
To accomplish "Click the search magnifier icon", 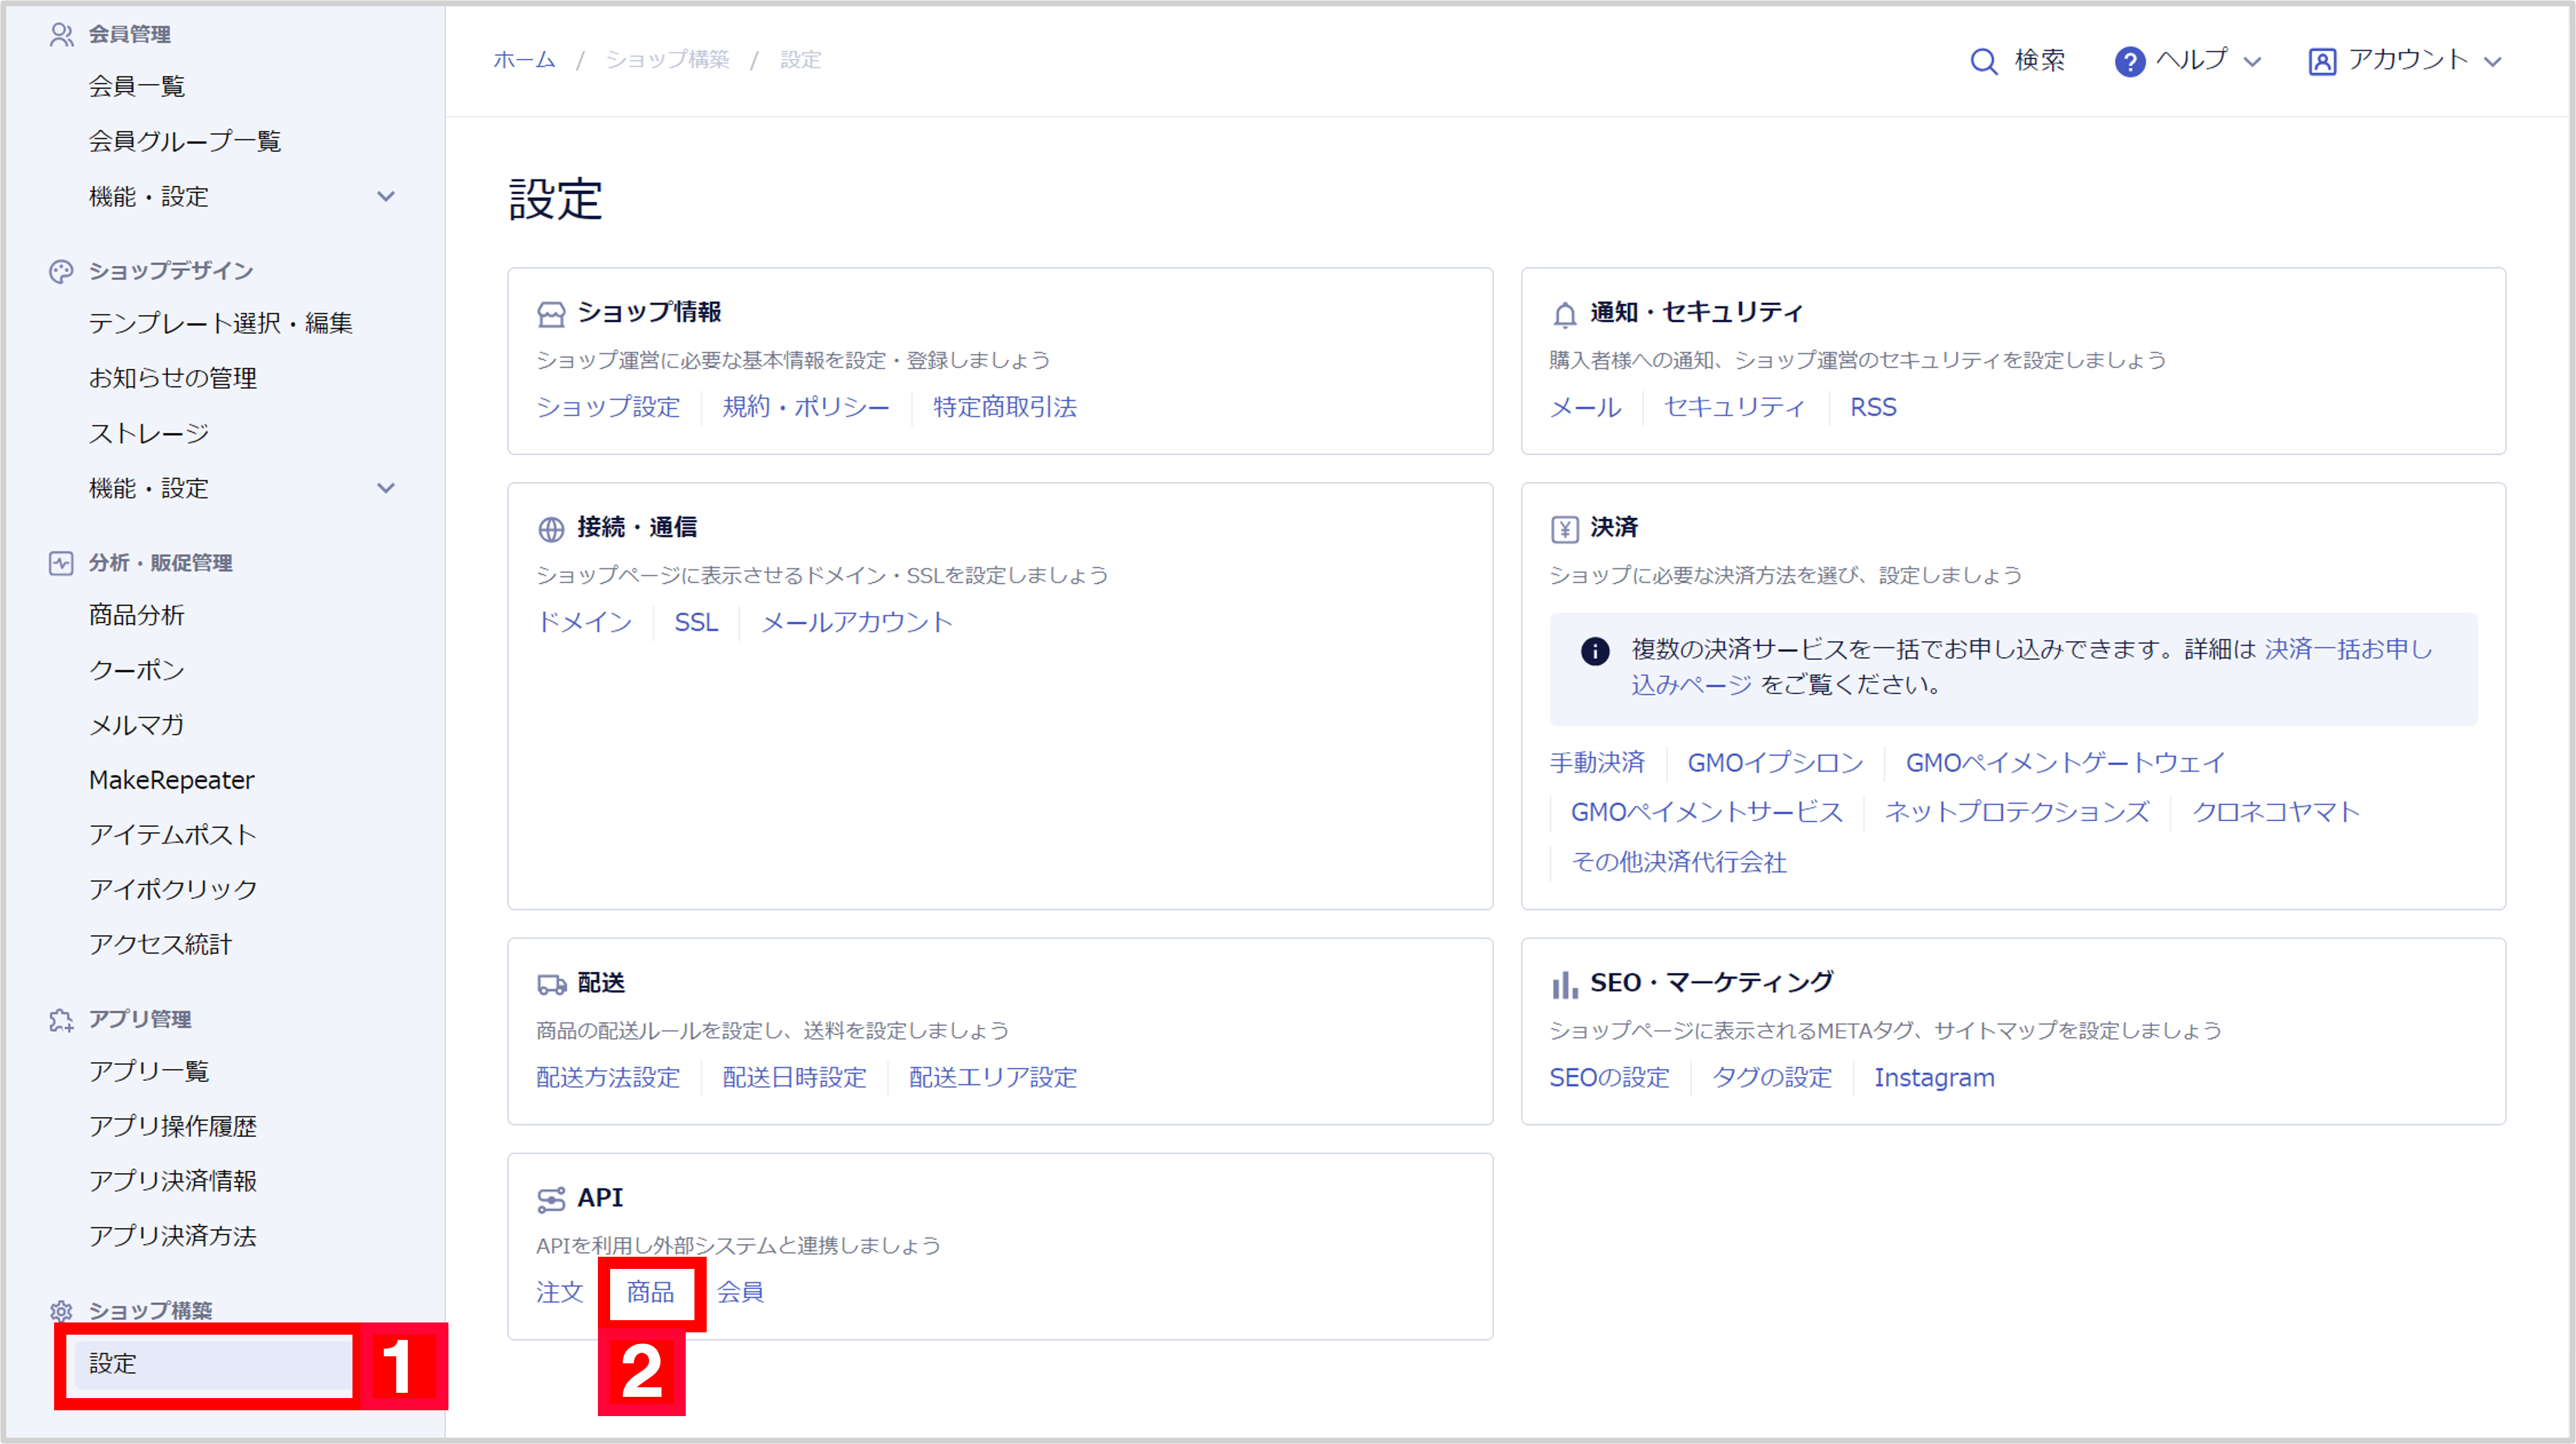I will click(x=1983, y=61).
